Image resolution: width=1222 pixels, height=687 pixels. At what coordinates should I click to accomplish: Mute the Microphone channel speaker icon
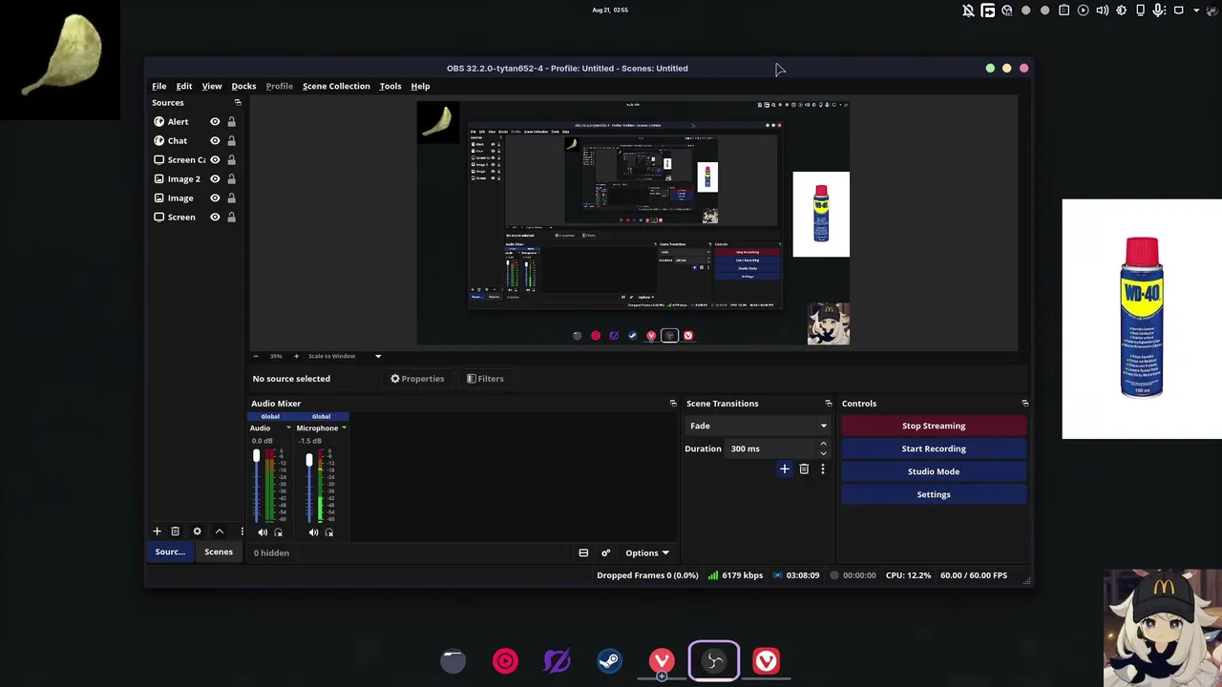tap(313, 532)
